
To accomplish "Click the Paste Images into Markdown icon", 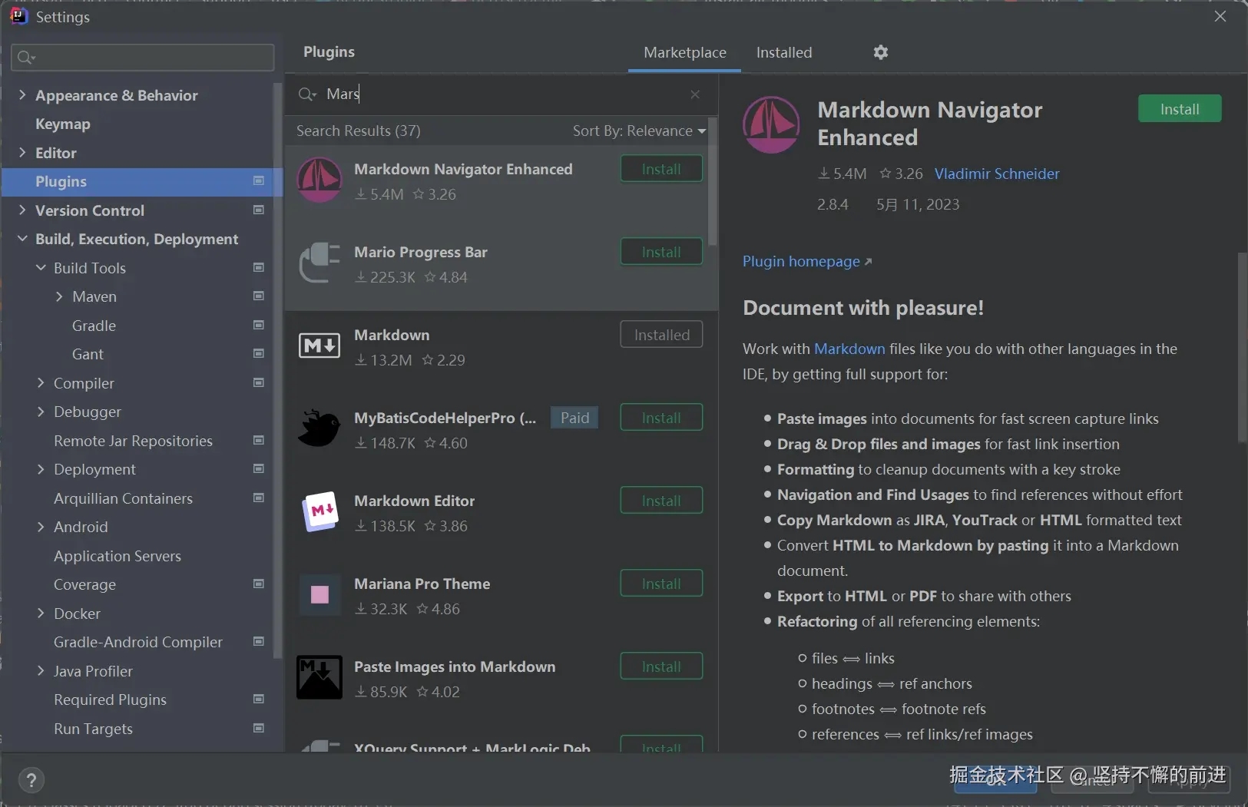I will point(319,677).
